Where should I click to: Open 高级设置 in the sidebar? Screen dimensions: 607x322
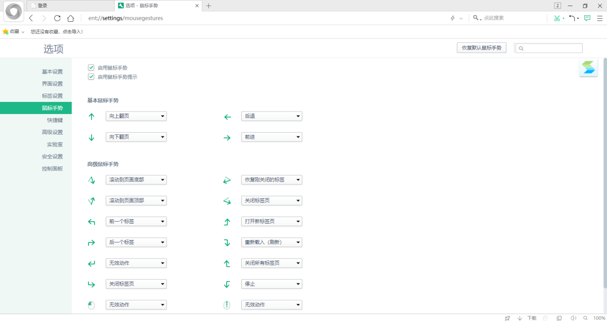(52, 132)
